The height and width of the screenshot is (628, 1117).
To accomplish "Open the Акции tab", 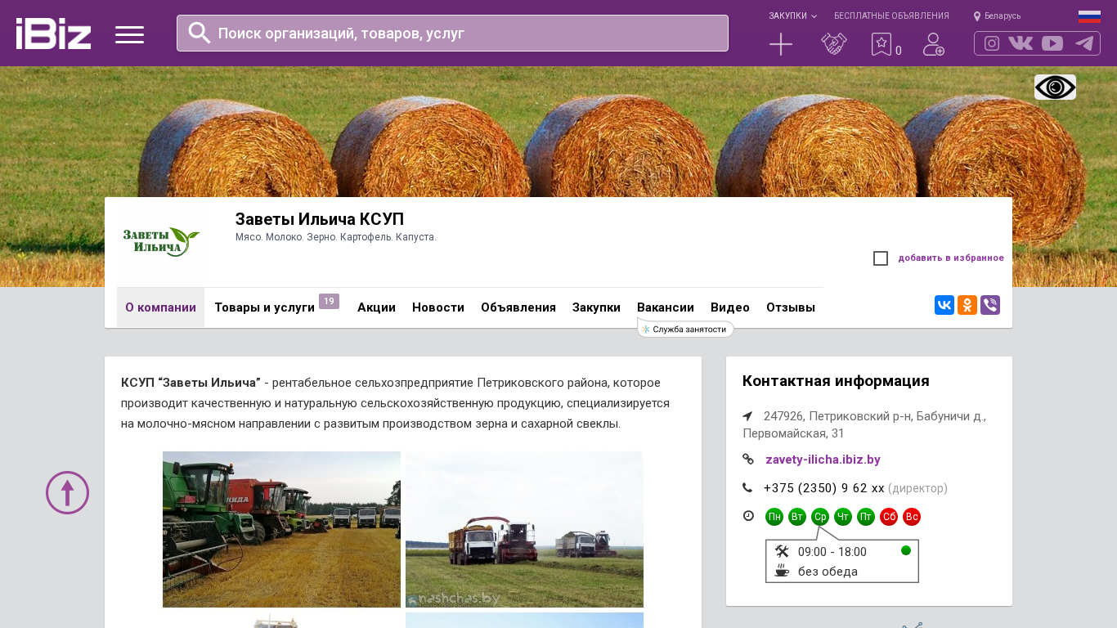I will point(376,307).
